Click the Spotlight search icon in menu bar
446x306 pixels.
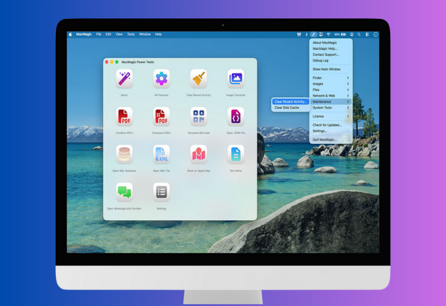pos(359,34)
